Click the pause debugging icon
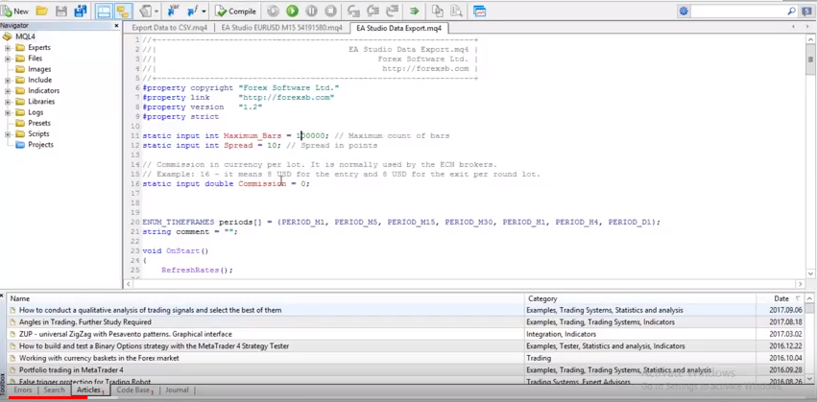The image size is (817, 402). 311,11
